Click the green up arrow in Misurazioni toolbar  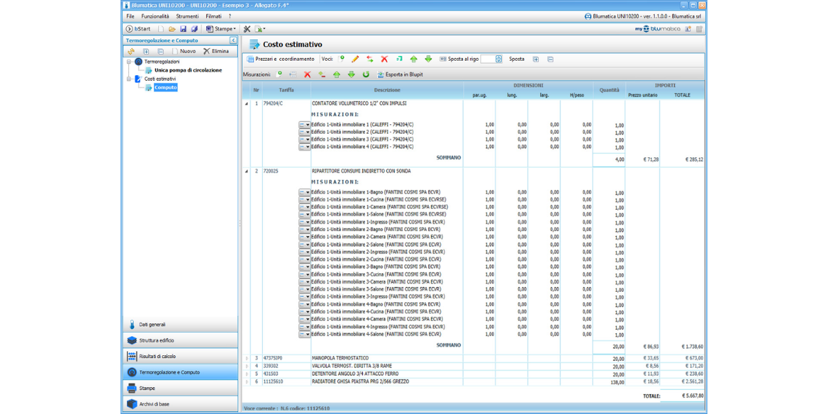(x=337, y=75)
